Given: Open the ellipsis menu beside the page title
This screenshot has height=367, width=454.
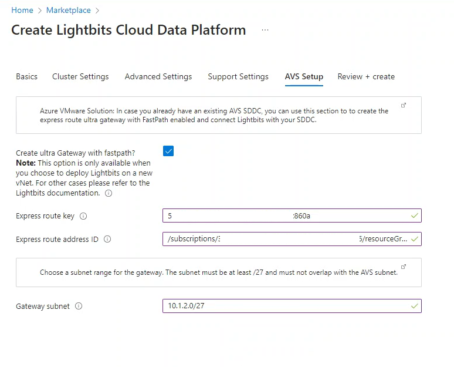Looking at the screenshot, I should pyautogui.click(x=265, y=30).
